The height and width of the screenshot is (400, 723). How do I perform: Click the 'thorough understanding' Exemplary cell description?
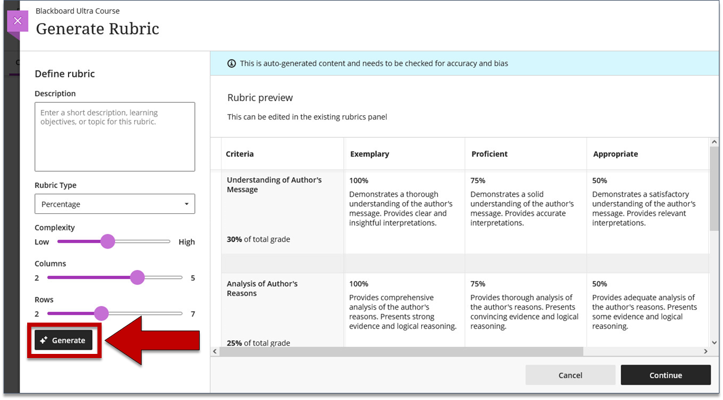pos(401,209)
